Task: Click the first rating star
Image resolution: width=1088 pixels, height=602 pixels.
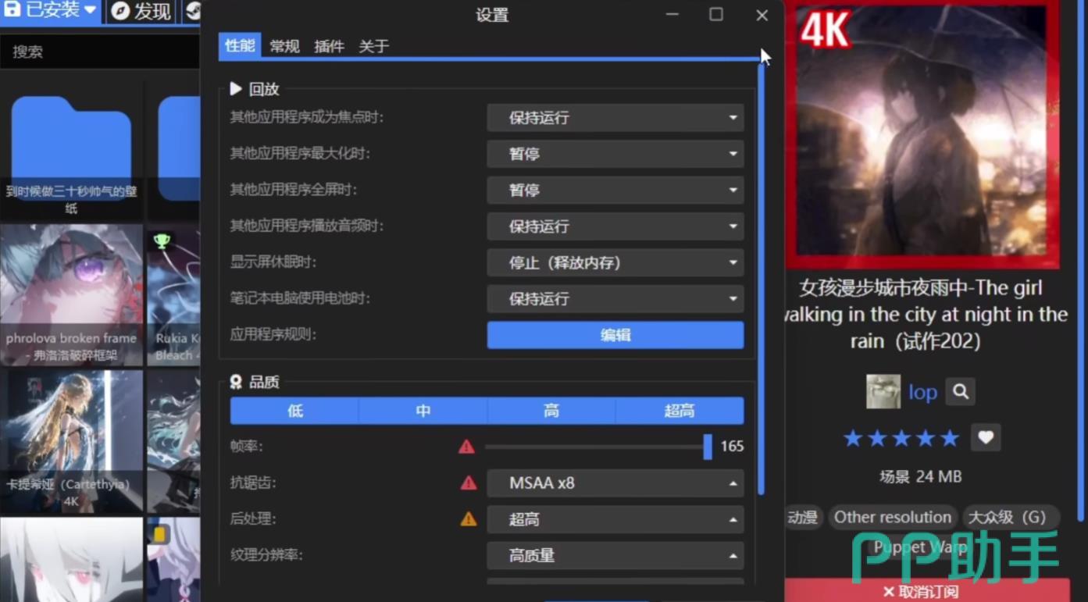Action: pos(853,438)
